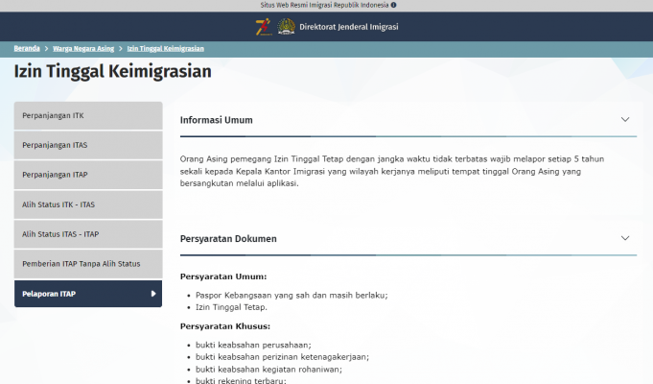Open the Direktorat Jenderal Imigrasi site title

coord(348,26)
